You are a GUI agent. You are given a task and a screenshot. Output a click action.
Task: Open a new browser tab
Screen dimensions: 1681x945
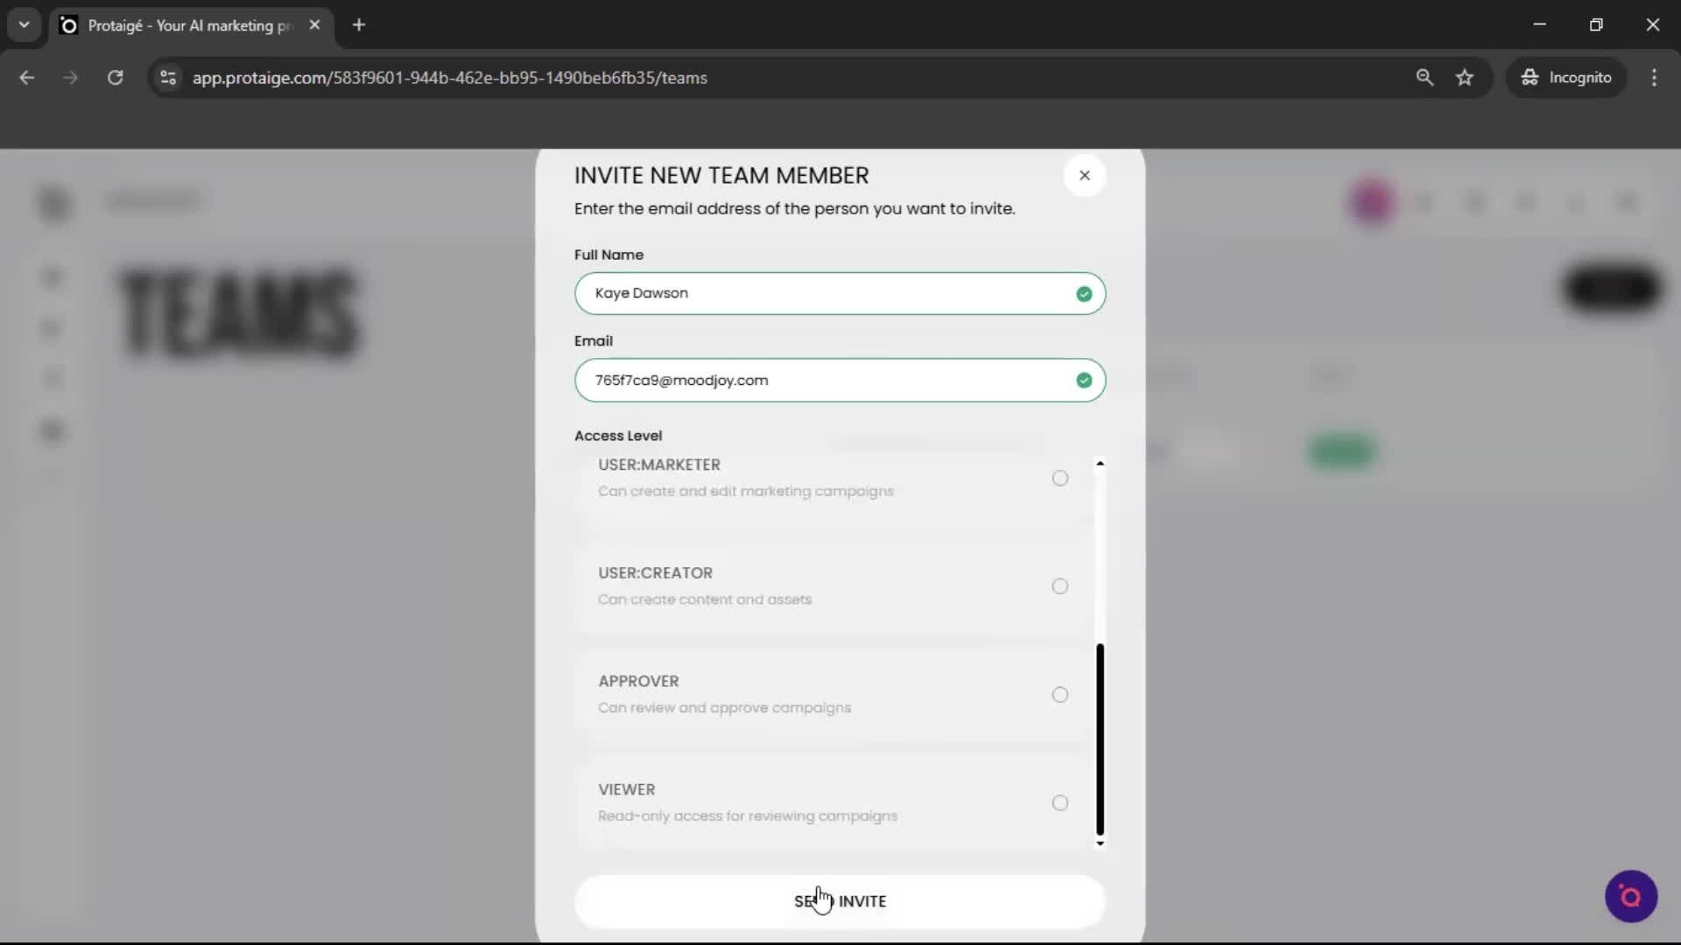pos(359,25)
